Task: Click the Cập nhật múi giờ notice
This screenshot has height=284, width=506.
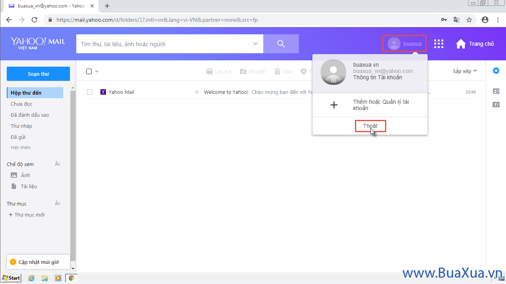Action: [x=38, y=262]
